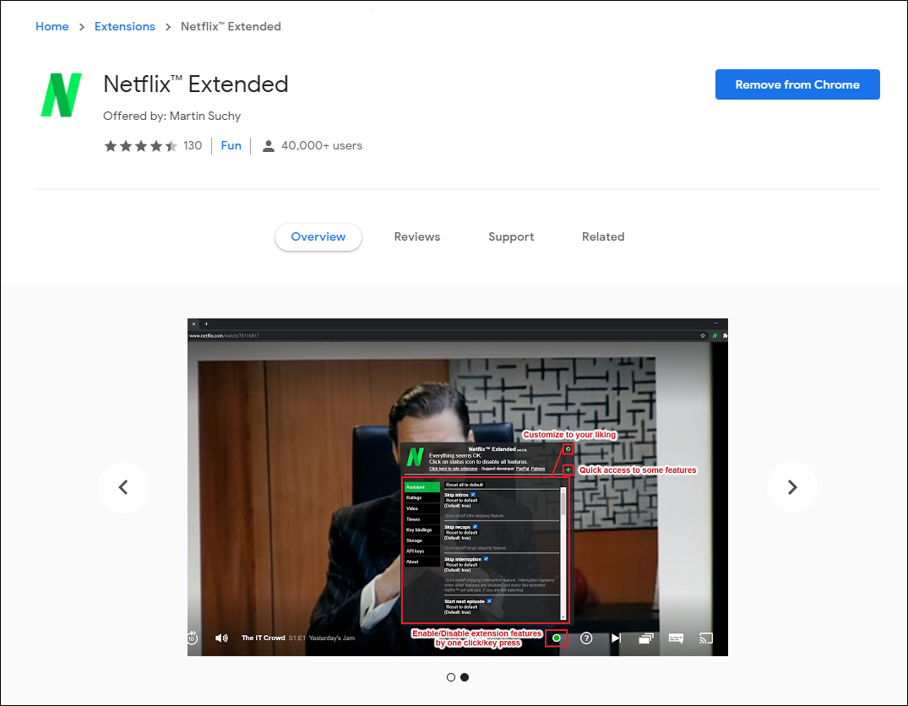Screen dimensions: 908x706
Task: Open the Support tab
Action: [511, 236]
